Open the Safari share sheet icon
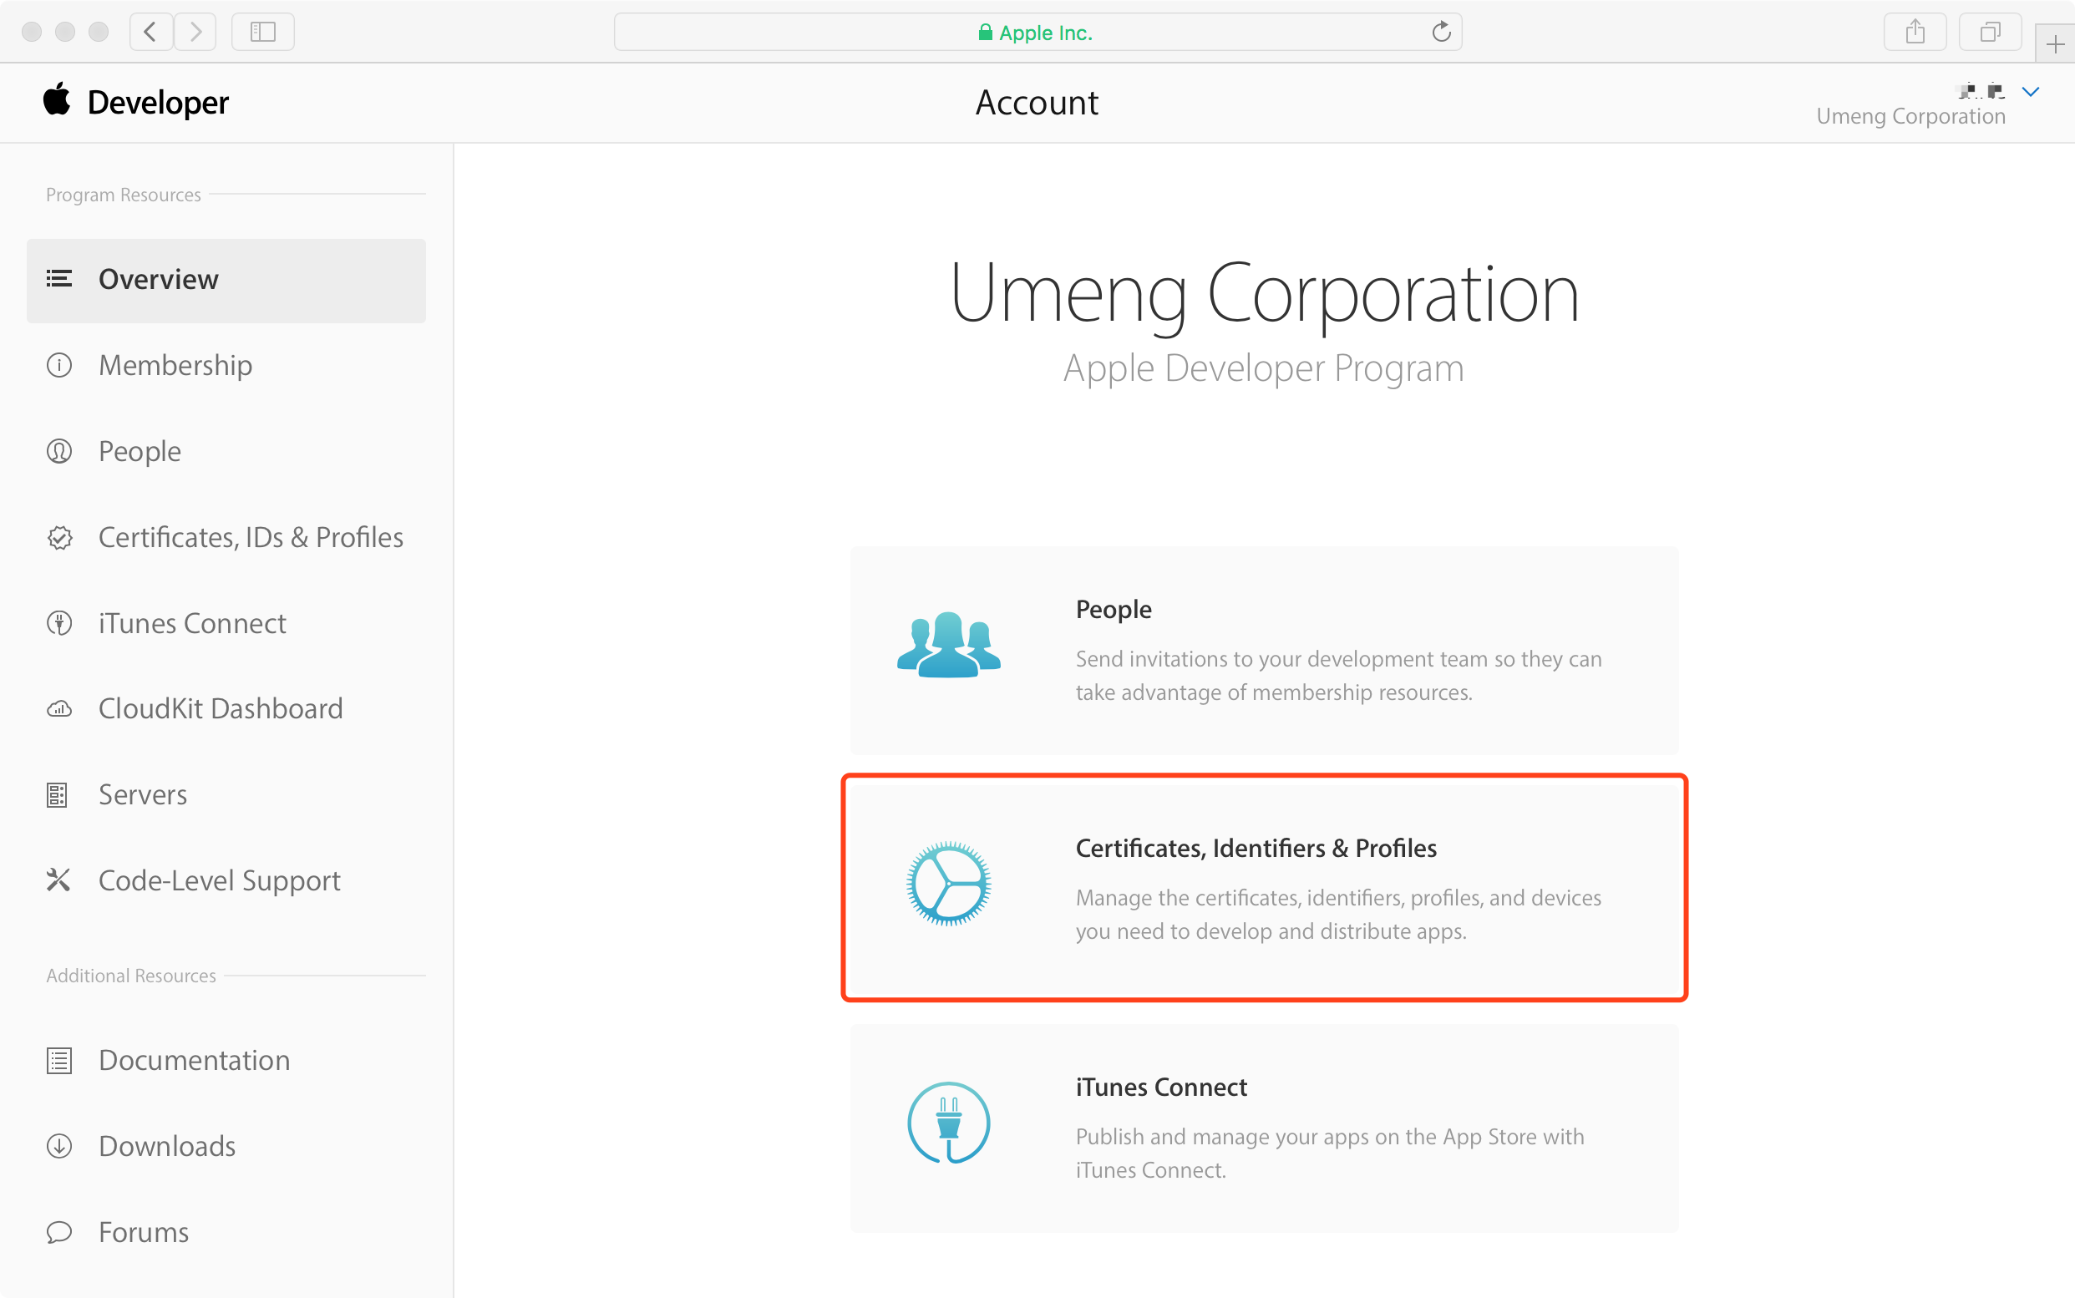This screenshot has width=2075, height=1298. 1915,32
